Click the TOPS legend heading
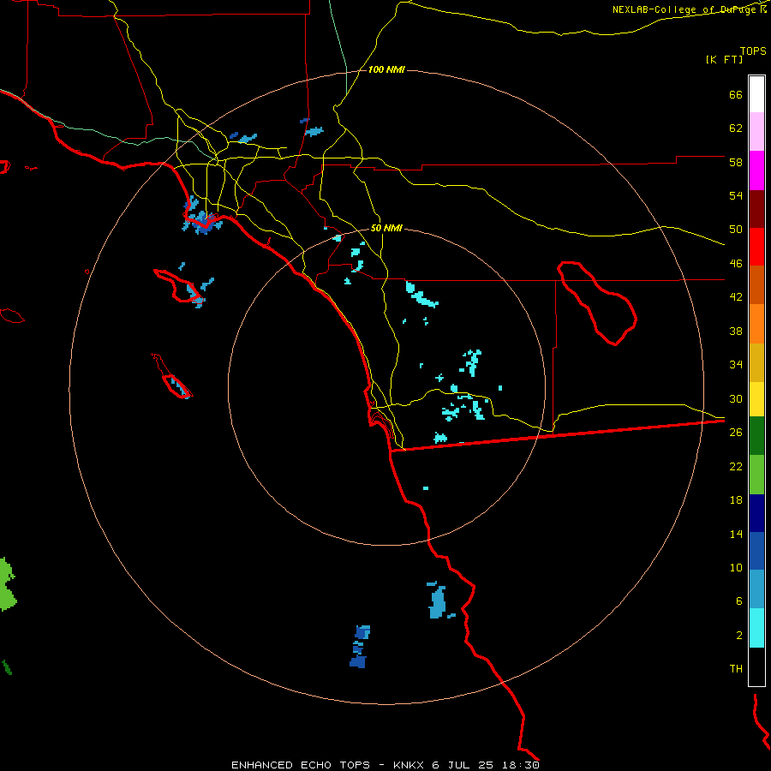Viewport: 771px width, 771px height. click(x=753, y=51)
